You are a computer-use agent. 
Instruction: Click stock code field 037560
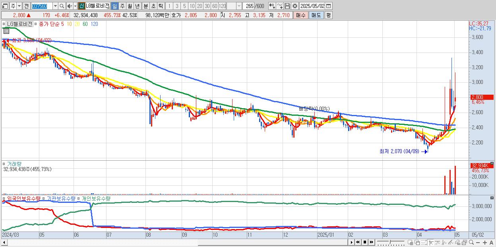coord(42,6)
